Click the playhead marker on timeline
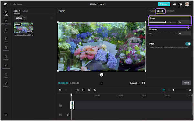The image size is (194, 121). coord(71,95)
